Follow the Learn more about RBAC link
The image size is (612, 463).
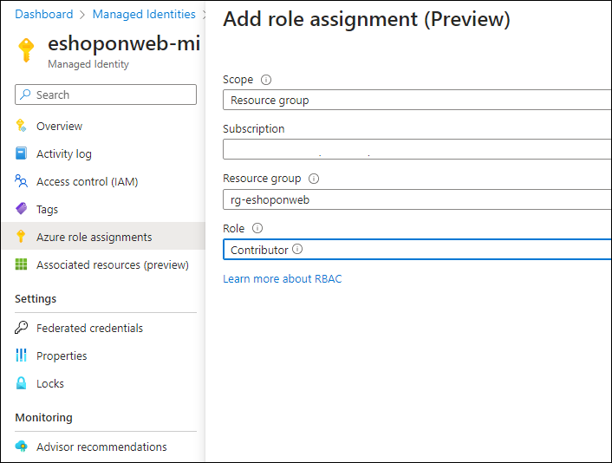(283, 278)
